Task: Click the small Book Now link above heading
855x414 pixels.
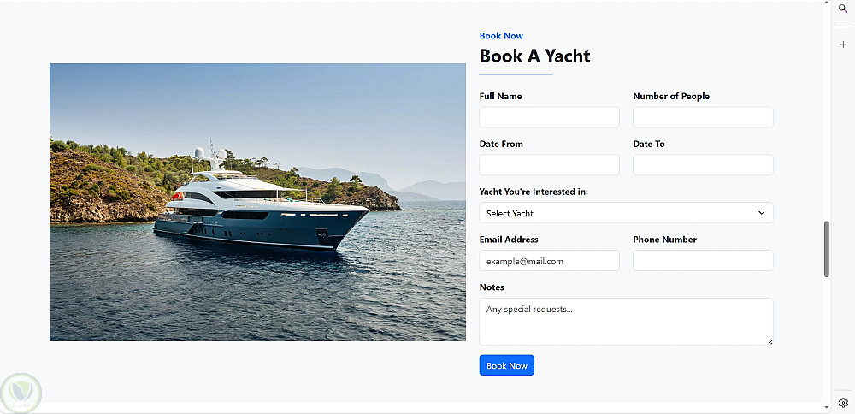Action: (501, 36)
